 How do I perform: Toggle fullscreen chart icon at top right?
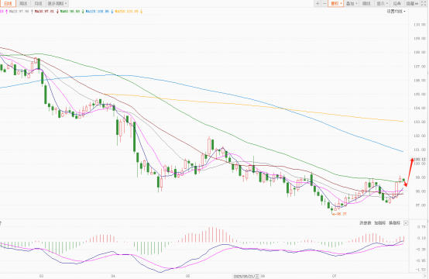(424, 4)
